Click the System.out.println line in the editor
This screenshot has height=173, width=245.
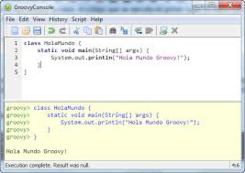pyautogui.click(x=120, y=58)
